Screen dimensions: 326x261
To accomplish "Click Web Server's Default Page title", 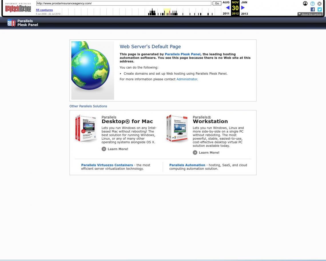I will (150, 46).
